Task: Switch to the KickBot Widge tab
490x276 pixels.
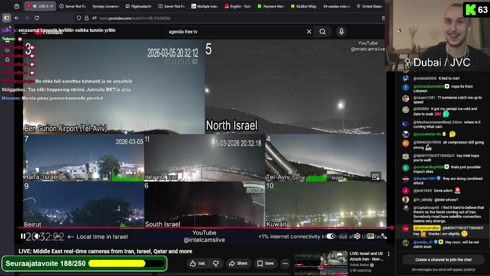Action: click(303, 6)
